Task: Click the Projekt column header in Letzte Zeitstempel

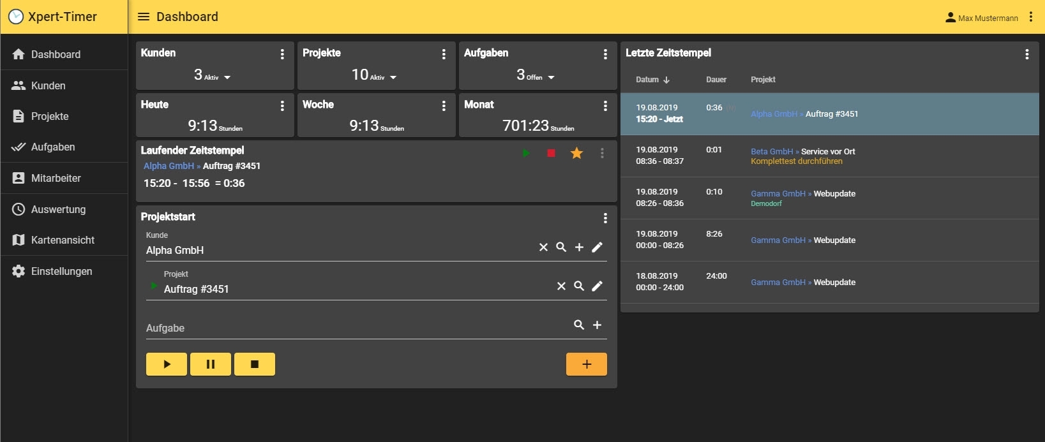Action: tap(763, 80)
